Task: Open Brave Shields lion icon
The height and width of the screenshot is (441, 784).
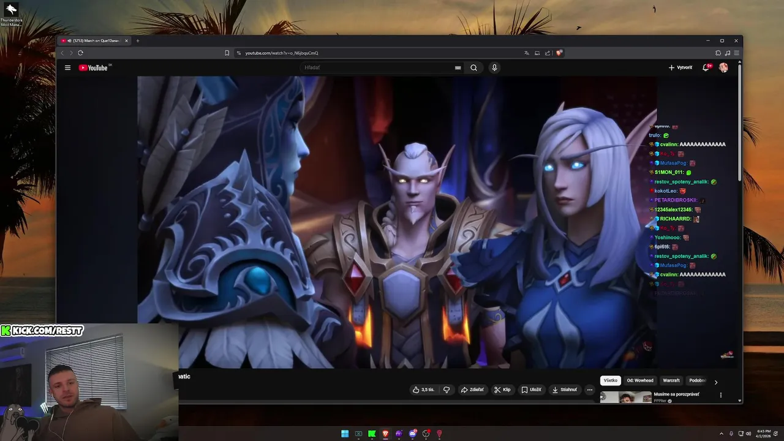Action: pos(559,53)
